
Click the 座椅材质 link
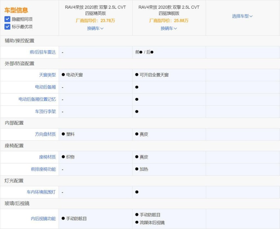point(48,157)
